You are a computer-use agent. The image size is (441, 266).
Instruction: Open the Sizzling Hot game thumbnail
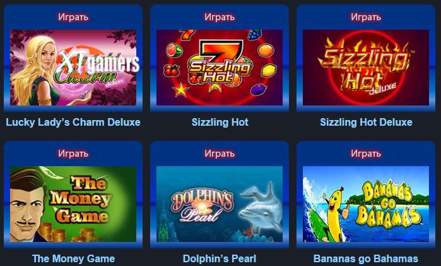220,68
